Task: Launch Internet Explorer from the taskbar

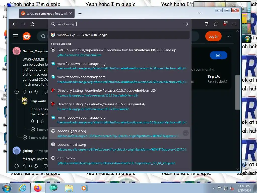Action: point(22,188)
